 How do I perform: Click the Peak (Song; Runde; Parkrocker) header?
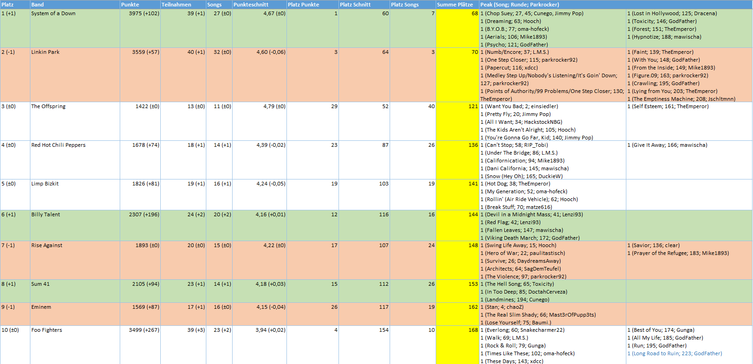click(x=520, y=5)
